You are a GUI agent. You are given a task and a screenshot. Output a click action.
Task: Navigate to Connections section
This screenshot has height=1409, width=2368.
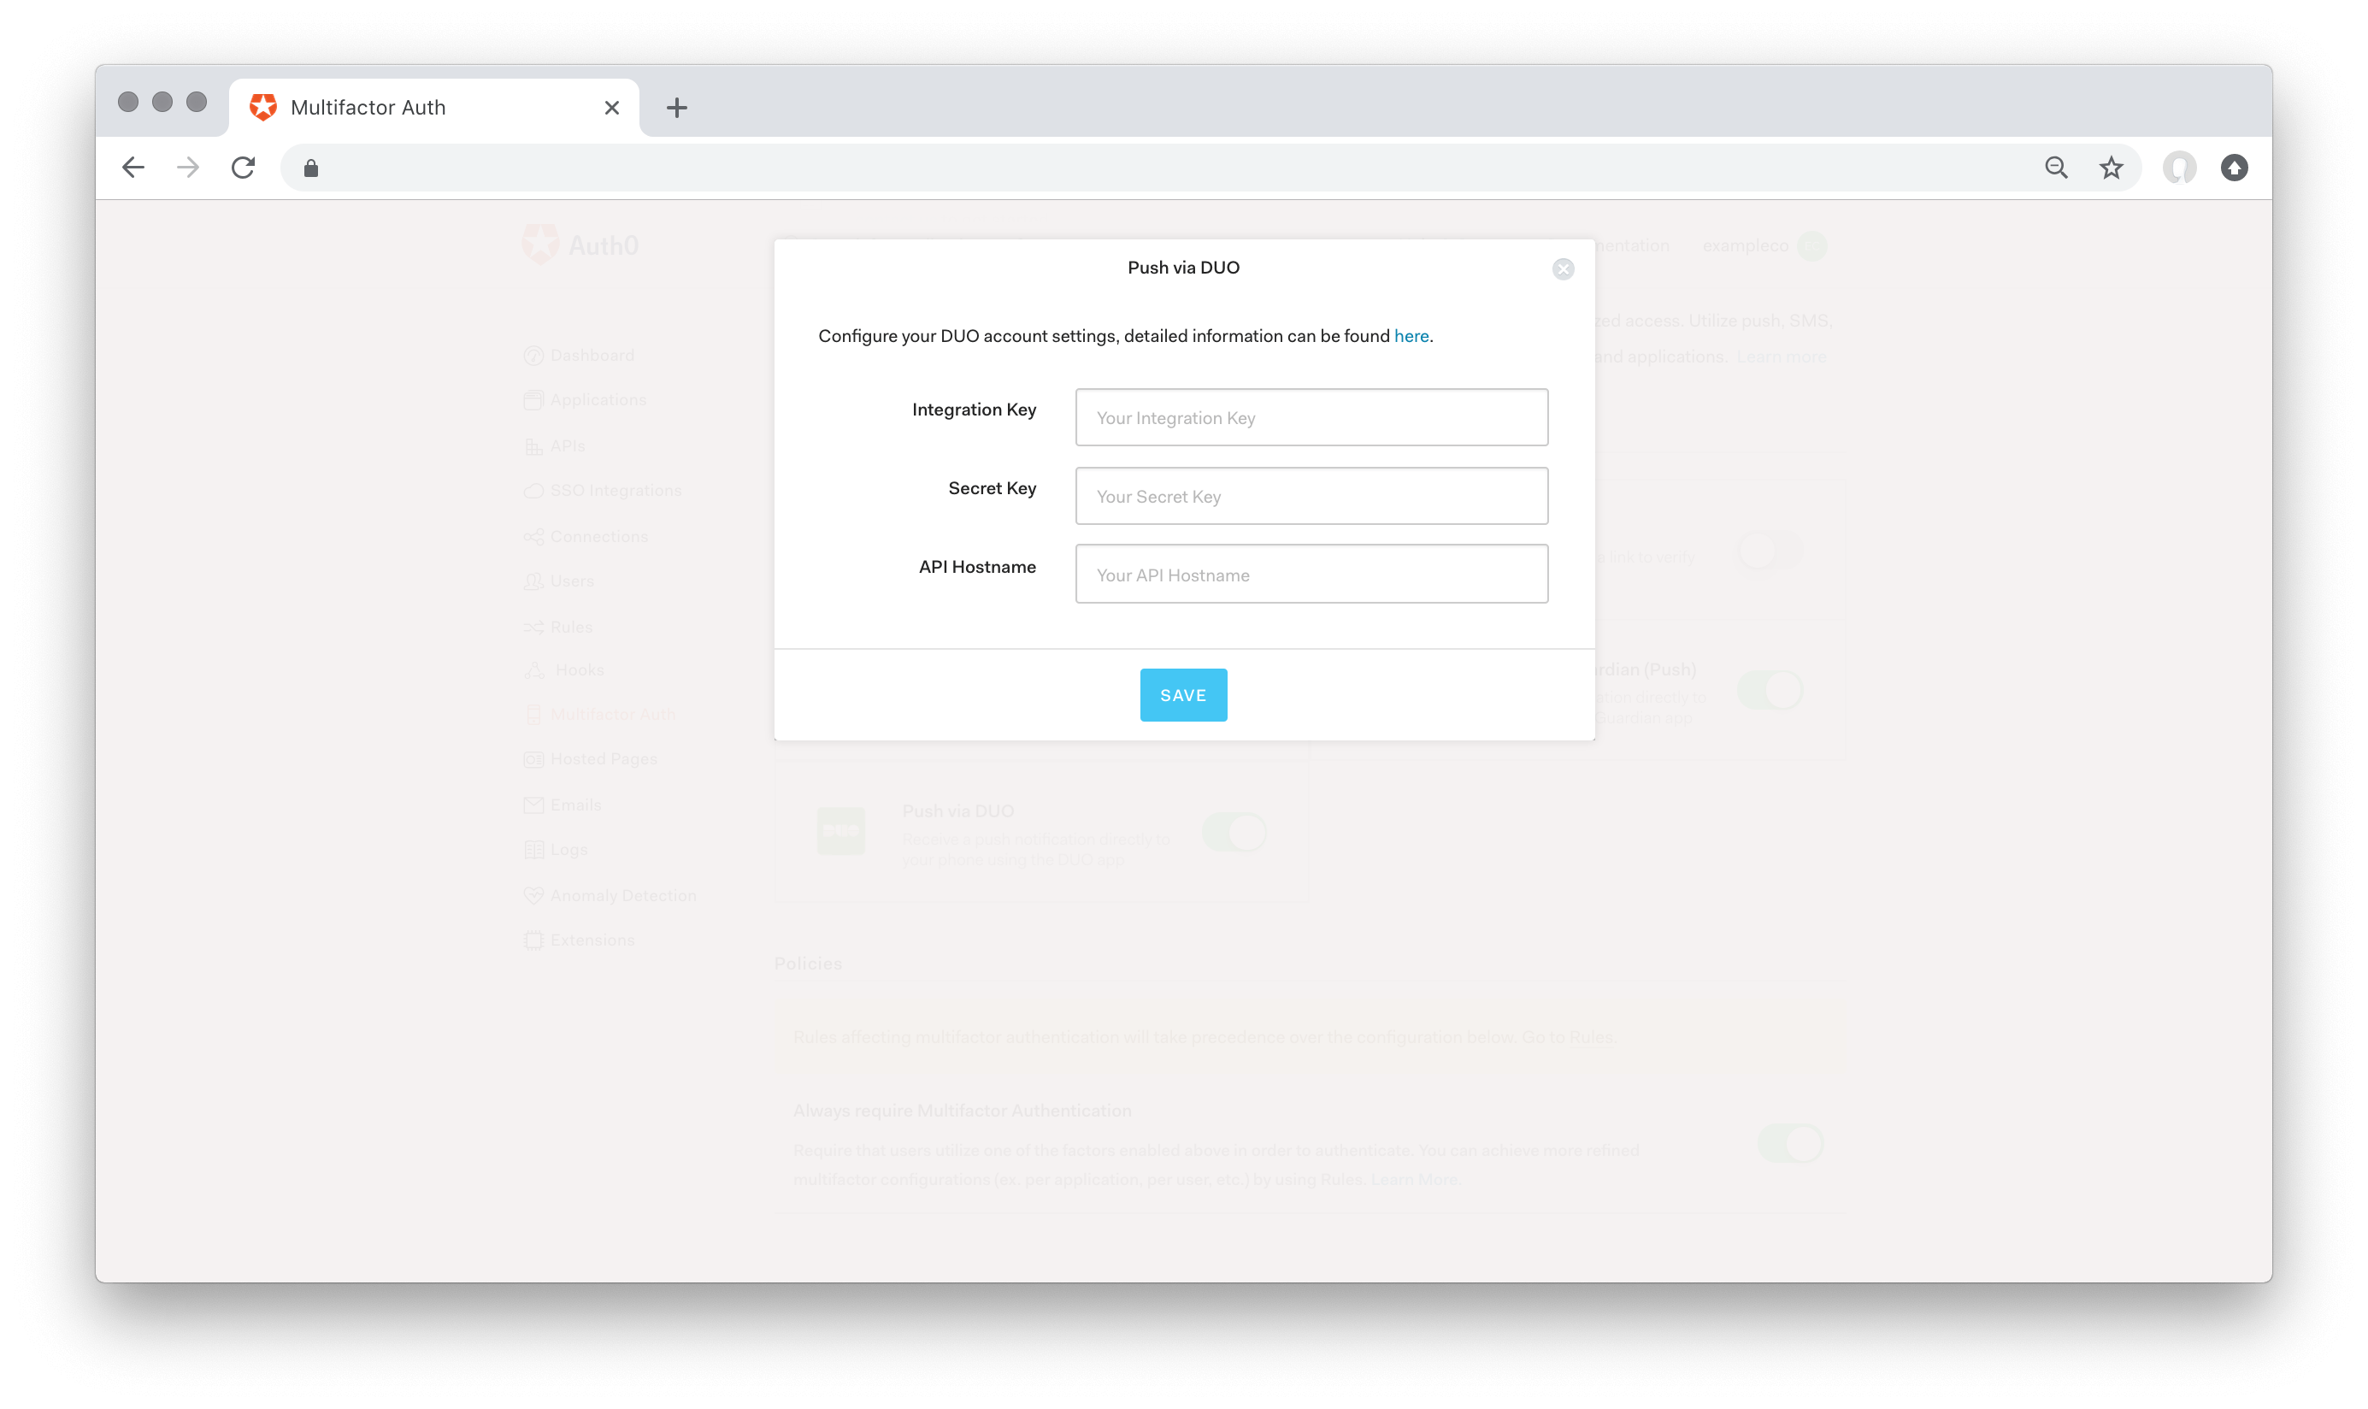tap(598, 535)
